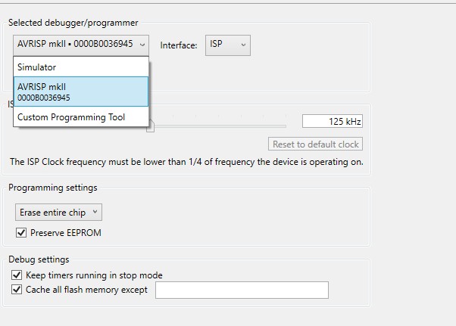
Task: Click the ISP Clock frequency note text
Action: [x=186, y=162]
